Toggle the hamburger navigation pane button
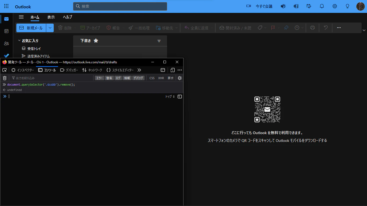 21,17
